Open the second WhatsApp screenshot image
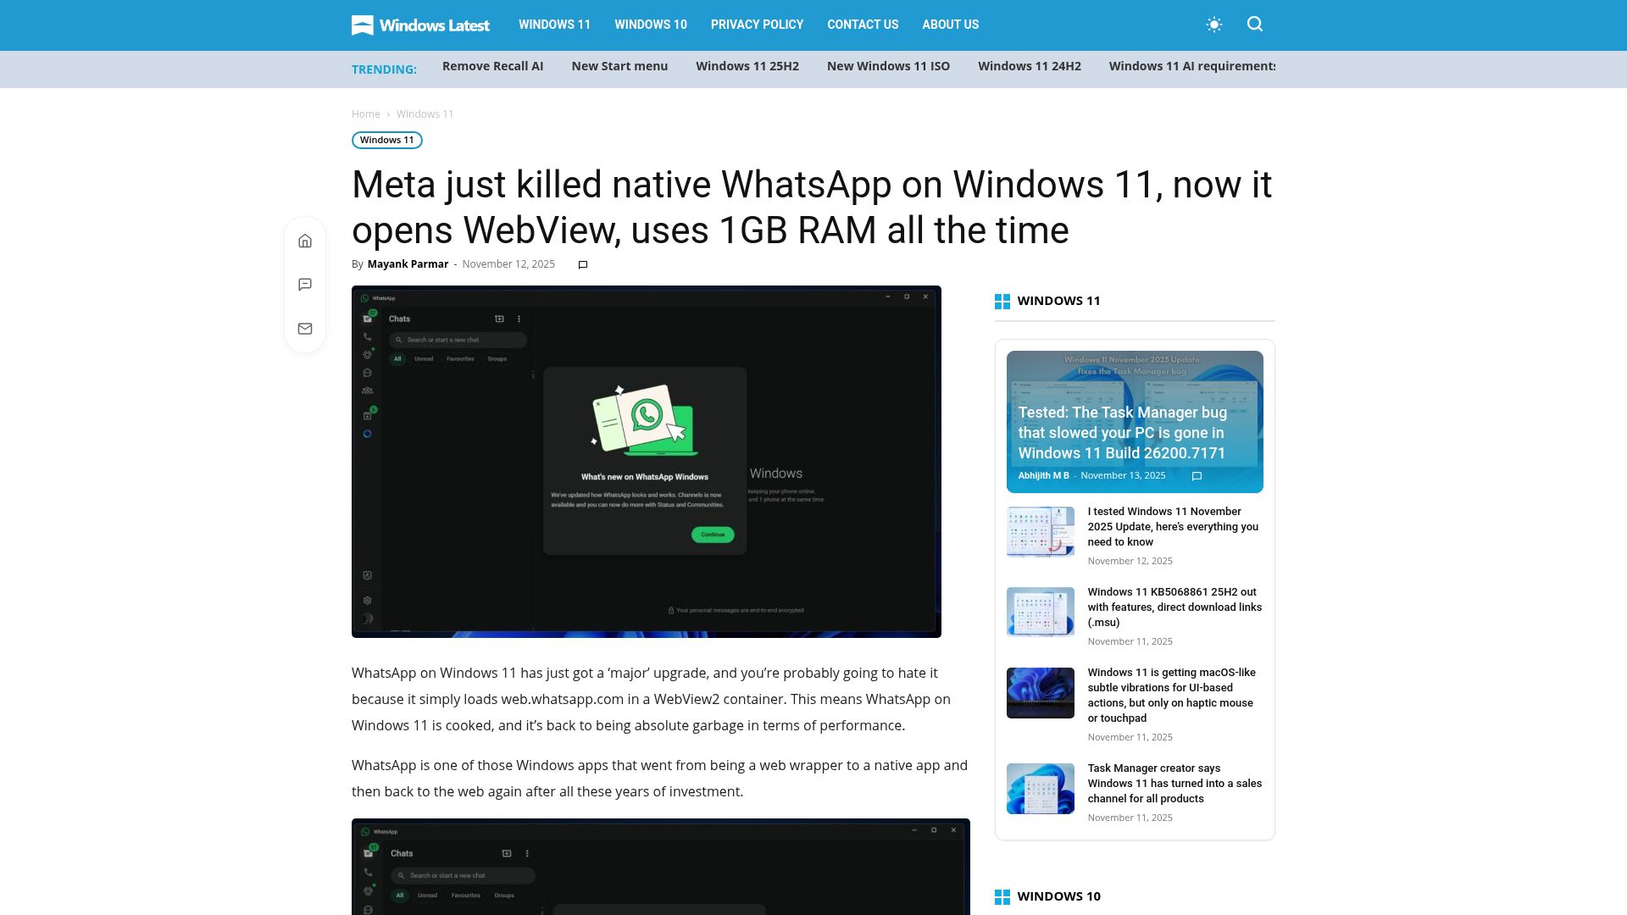Image resolution: width=1627 pixels, height=915 pixels. tap(661, 867)
